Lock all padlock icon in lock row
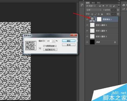This screenshot has height=101, width=127. tap(102, 14)
